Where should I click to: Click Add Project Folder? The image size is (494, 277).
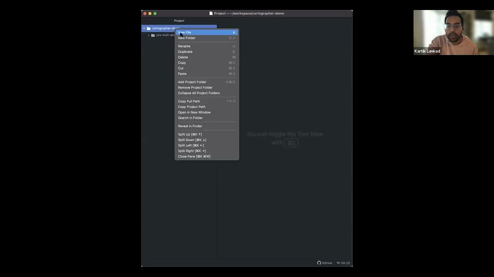coord(207,82)
